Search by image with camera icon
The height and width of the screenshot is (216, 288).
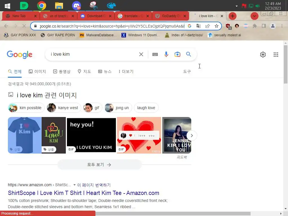177,54
